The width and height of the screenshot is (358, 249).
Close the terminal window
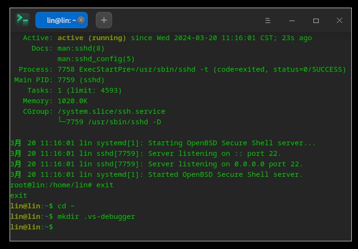click(339, 21)
